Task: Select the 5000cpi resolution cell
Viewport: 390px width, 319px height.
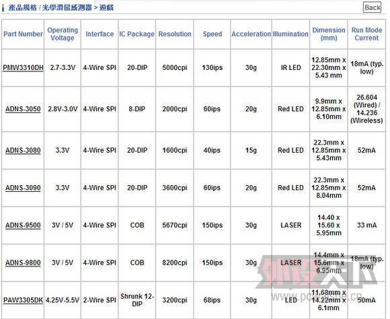Action: point(175,68)
